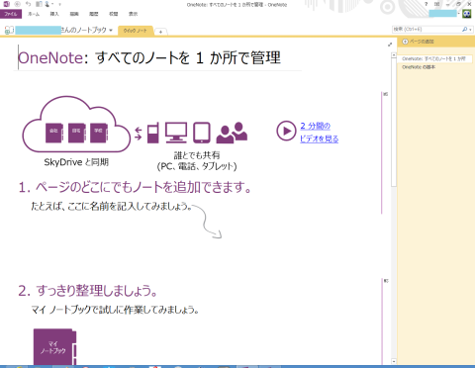Click the sync arrows icon beside cloud
Image resolution: width=475 pixels, height=368 pixels.
tap(139, 134)
